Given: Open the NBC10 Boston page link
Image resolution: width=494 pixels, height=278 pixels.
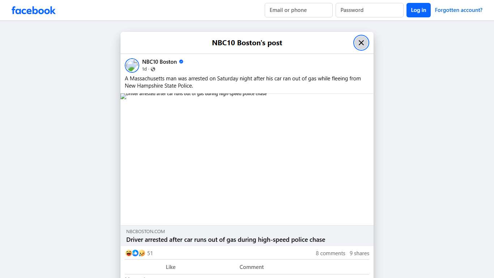Looking at the screenshot, I should [159, 62].
